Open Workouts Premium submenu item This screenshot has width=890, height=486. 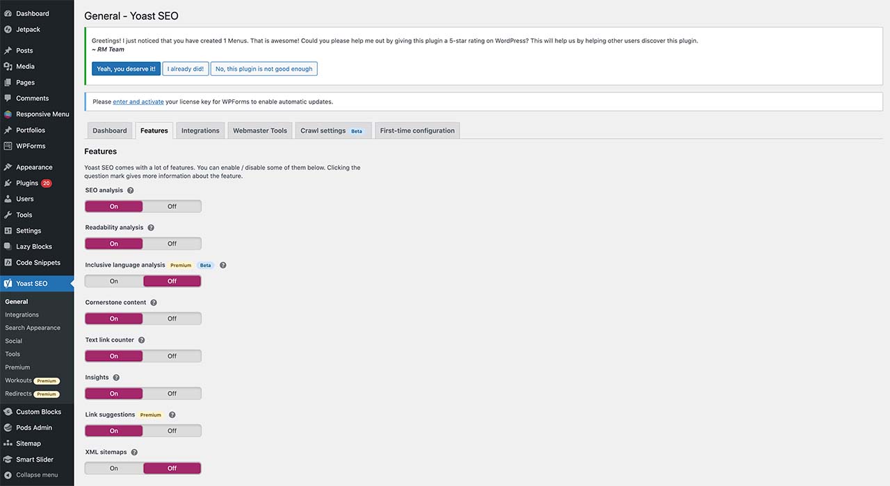point(31,380)
